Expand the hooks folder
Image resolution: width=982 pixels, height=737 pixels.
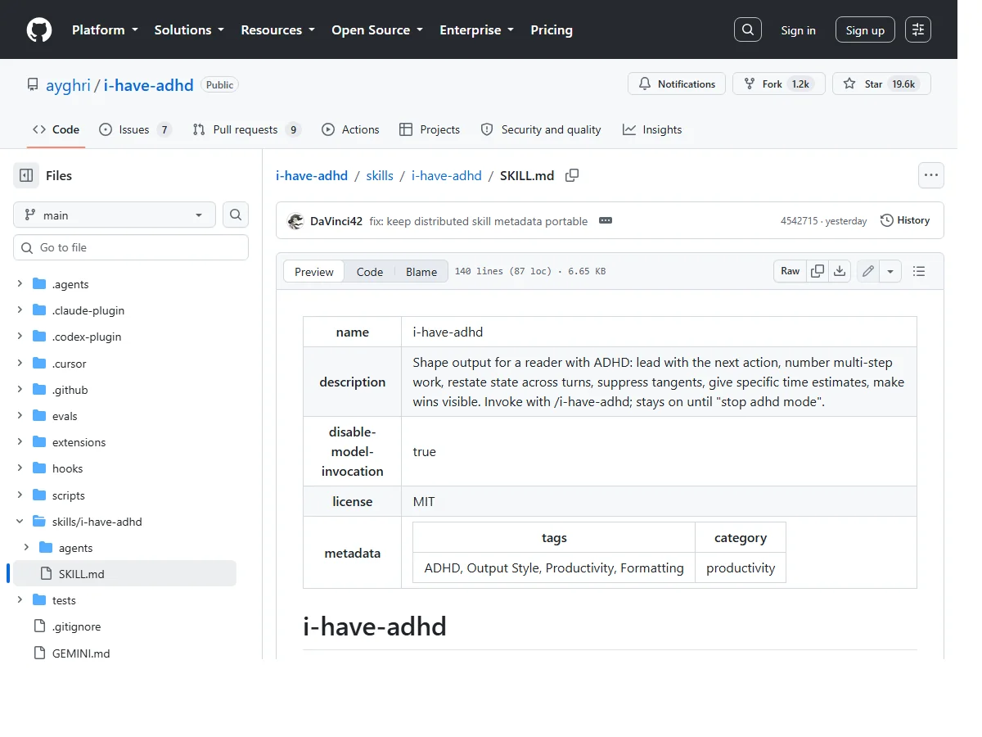[x=20, y=468]
